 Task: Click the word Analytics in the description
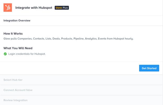(x=91, y=39)
